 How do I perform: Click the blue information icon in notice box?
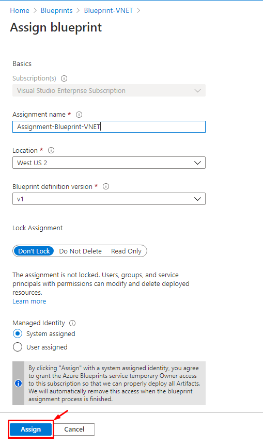coord(18,384)
